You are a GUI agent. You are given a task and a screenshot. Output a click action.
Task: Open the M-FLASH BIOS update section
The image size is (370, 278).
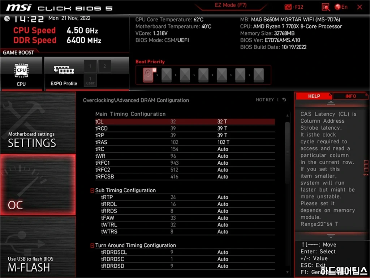pos(38,247)
